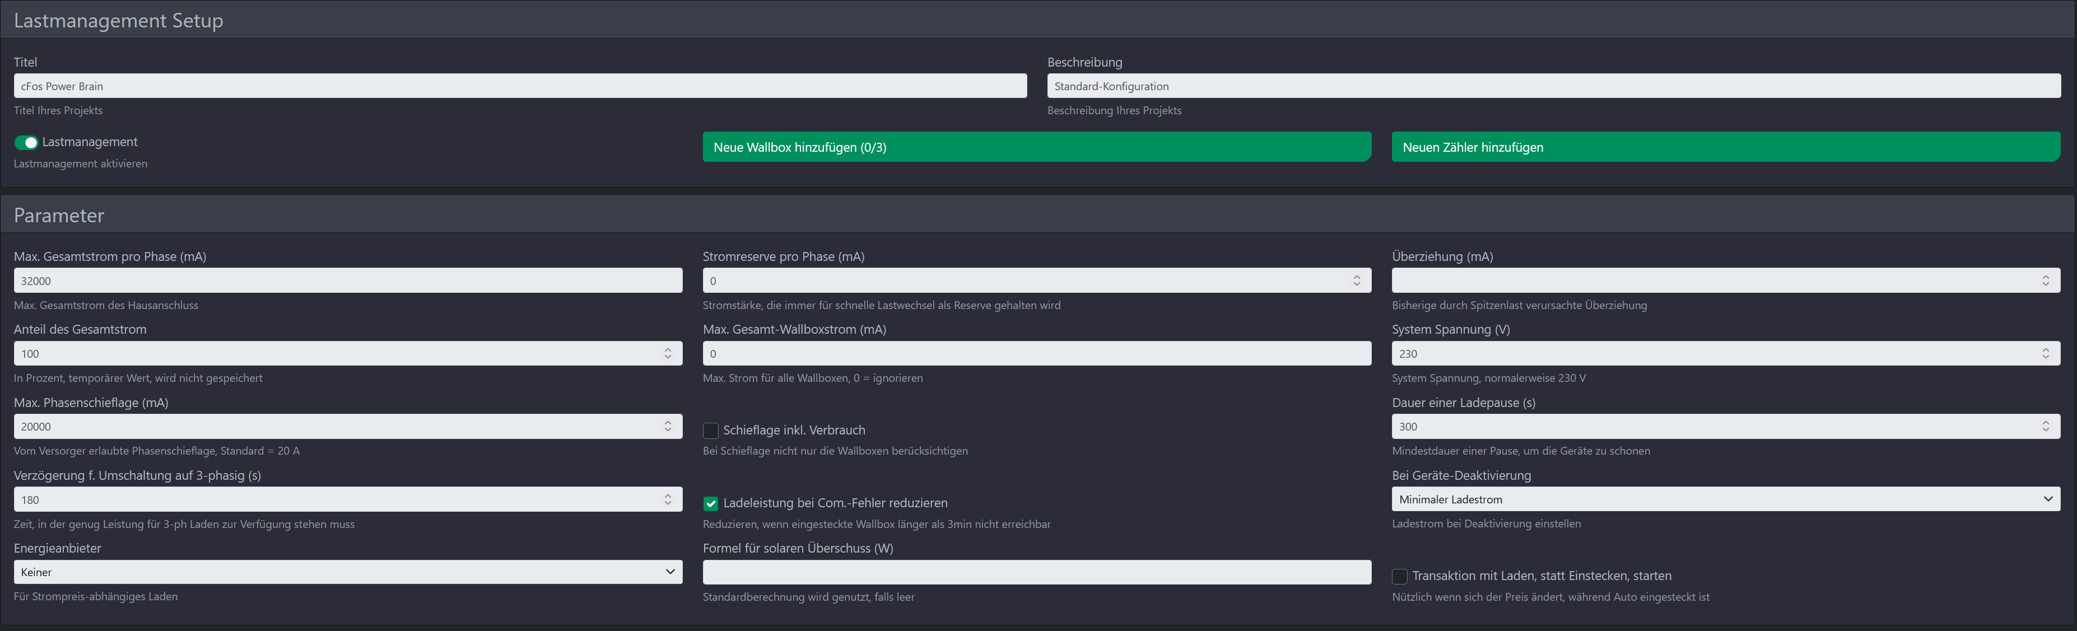Click the Titel input field

click(x=520, y=86)
